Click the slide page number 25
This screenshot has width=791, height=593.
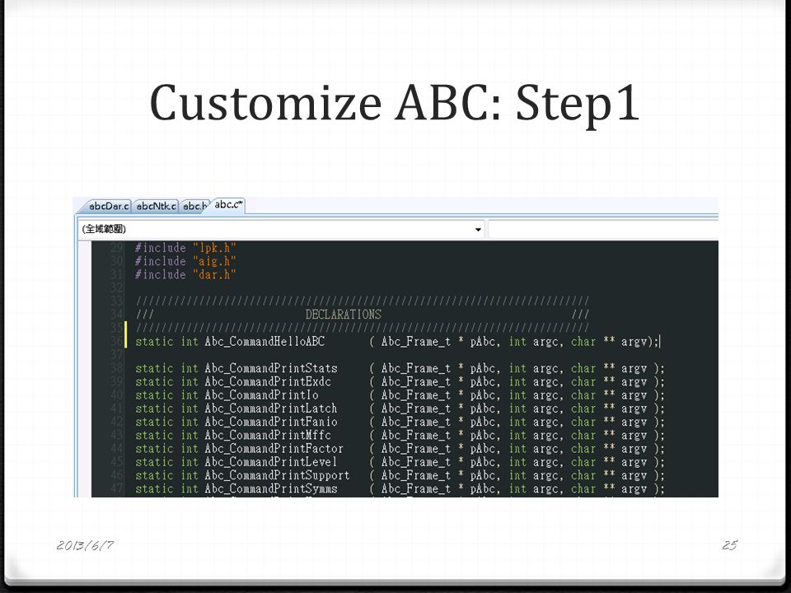pos(730,545)
